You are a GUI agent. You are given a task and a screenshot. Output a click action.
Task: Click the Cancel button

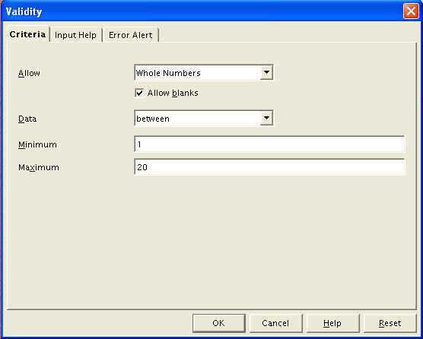point(275,323)
